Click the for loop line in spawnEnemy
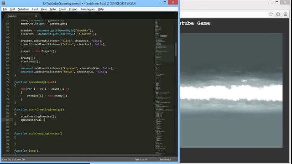Screen dimensions: 292x164 coord(45,89)
